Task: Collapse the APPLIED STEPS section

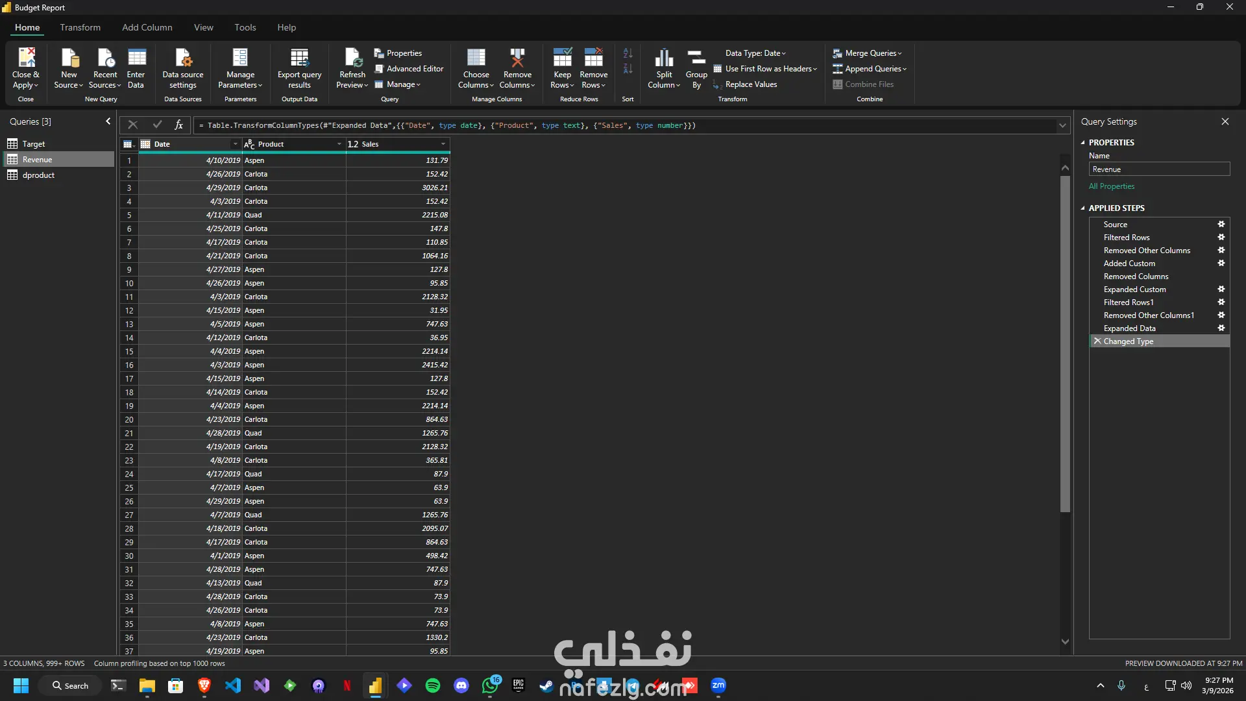Action: coord(1082,208)
